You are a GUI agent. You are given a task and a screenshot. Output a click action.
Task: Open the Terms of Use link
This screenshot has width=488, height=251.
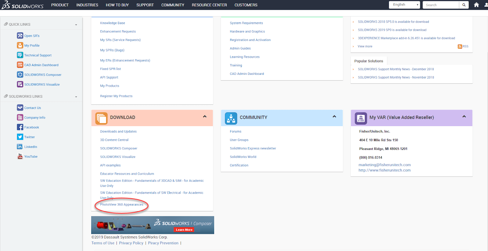coord(103,243)
